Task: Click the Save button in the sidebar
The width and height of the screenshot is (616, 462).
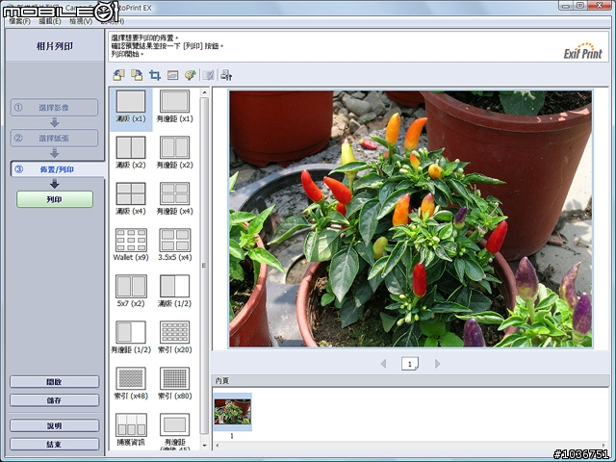Action: click(54, 400)
